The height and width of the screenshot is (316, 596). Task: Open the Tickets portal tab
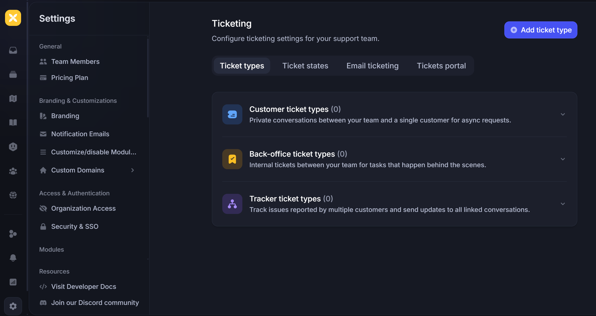coord(441,66)
